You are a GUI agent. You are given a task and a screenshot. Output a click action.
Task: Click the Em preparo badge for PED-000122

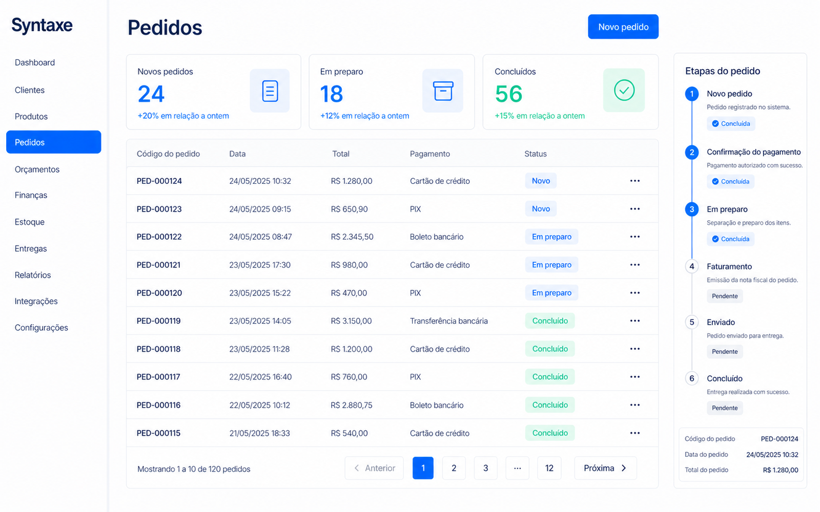(x=551, y=237)
